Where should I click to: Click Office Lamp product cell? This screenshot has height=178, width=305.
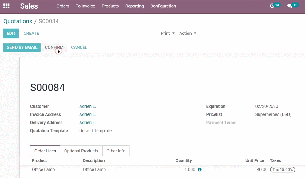[43, 169]
